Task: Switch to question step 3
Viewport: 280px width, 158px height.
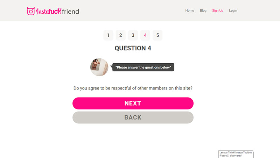Action: (x=133, y=35)
